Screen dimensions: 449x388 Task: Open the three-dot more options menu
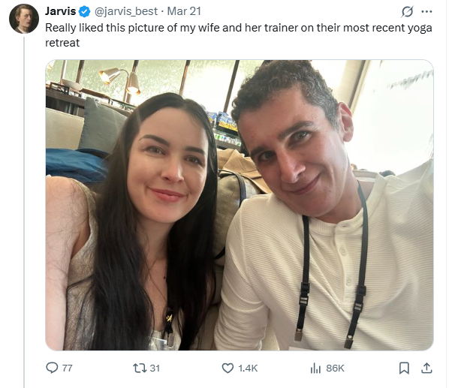coord(426,12)
